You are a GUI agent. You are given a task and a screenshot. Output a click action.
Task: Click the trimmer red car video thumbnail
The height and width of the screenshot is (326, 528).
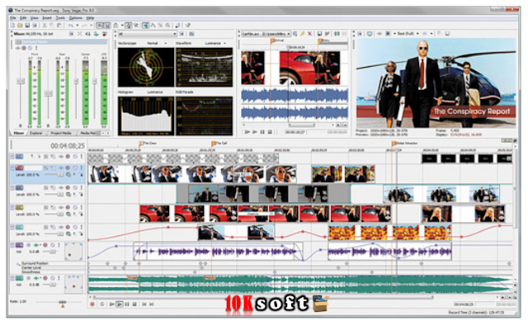coord(309,68)
